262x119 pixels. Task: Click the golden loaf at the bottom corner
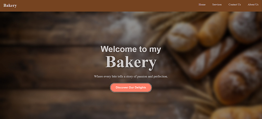pyautogui.click(x=236, y=113)
